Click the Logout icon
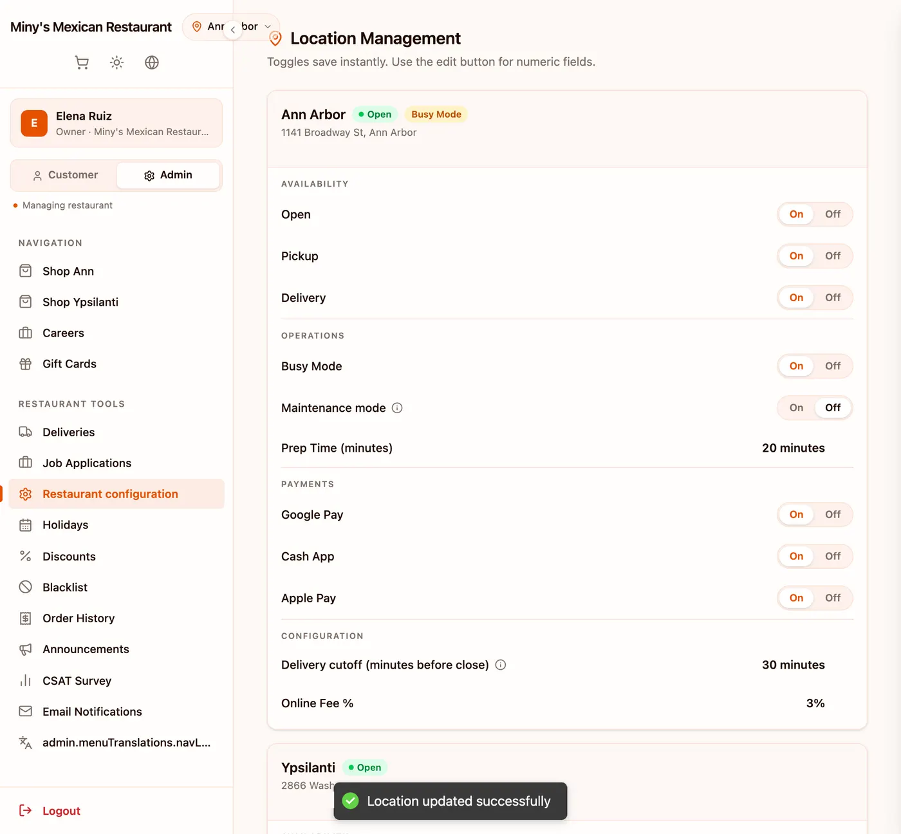The width and height of the screenshot is (901, 834). 26,810
